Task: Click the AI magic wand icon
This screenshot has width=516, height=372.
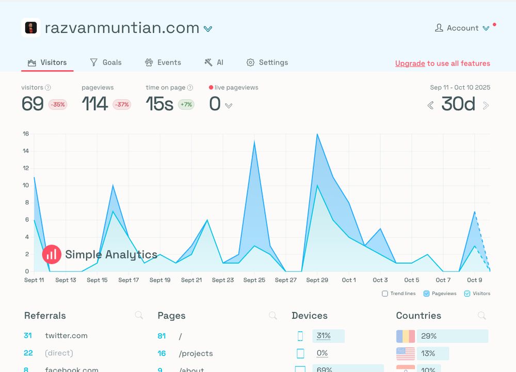Action: click(x=208, y=62)
